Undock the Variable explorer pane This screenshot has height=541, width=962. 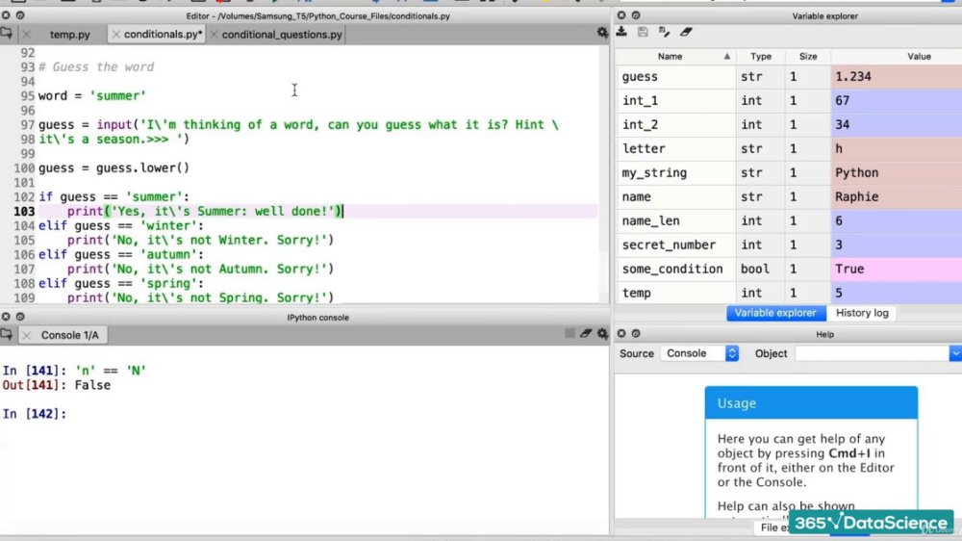click(636, 15)
